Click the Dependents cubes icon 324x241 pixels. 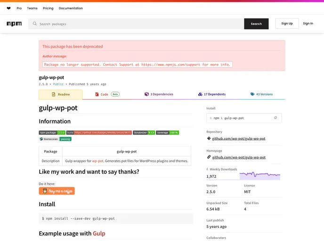[200, 94]
